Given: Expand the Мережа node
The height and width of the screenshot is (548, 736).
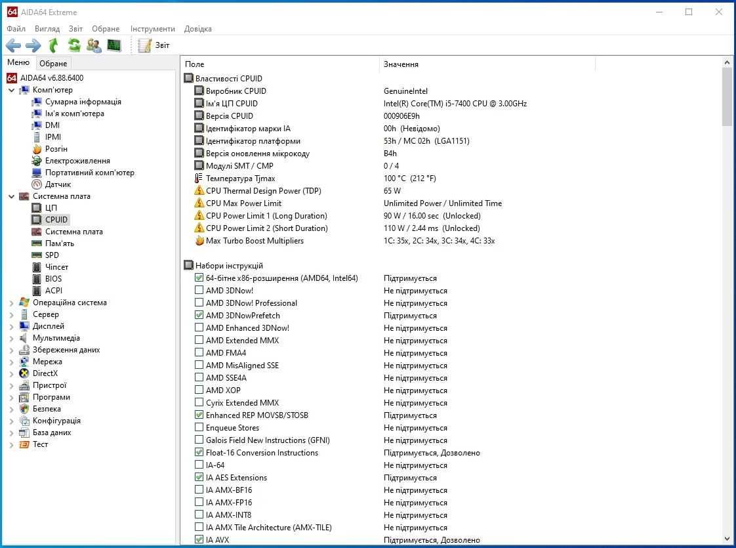Looking at the screenshot, I should click(11, 362).
